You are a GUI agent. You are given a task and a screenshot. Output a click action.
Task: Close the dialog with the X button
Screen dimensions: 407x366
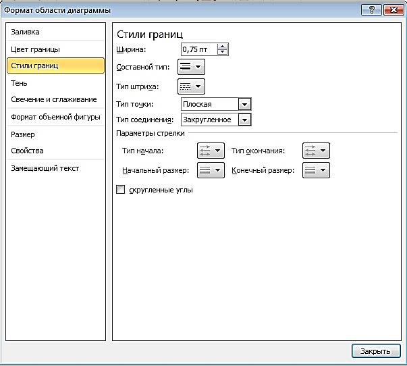[x=394, y=10]
